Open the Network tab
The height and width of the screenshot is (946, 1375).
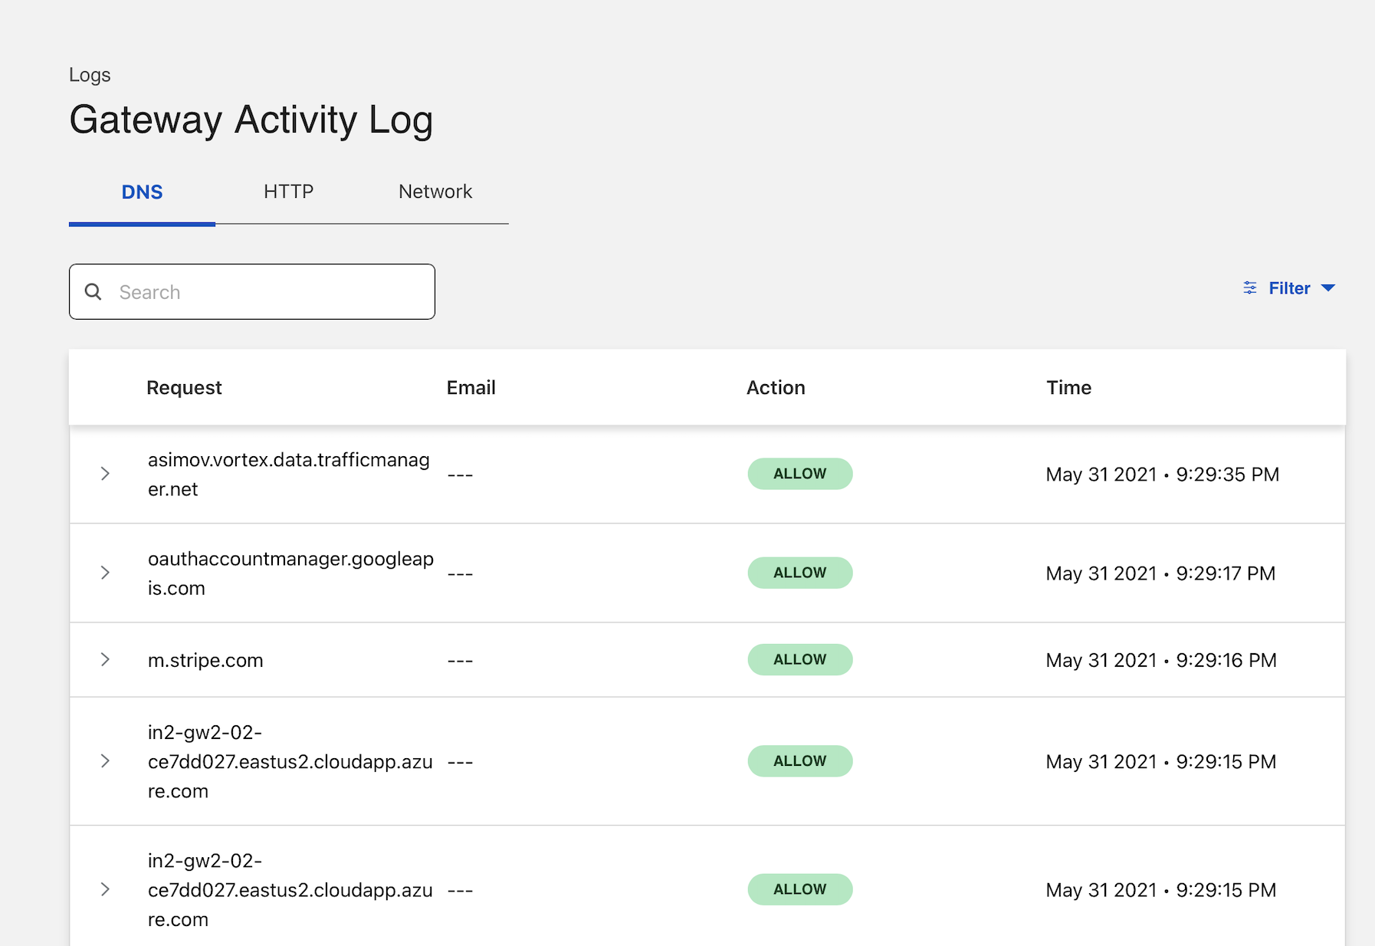[435, 192]
